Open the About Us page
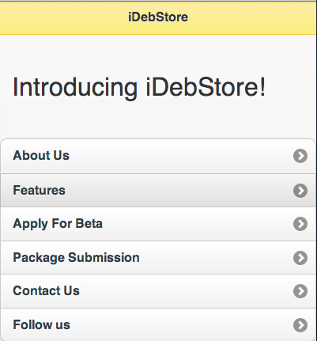 [x=158, y=156]
